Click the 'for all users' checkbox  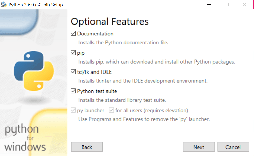(x=111, y=110)
